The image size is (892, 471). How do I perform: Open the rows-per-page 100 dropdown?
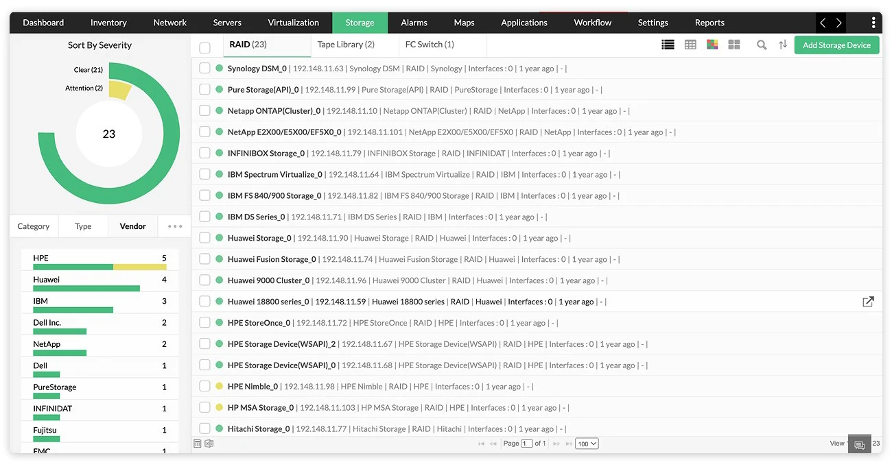click(587, 444)
